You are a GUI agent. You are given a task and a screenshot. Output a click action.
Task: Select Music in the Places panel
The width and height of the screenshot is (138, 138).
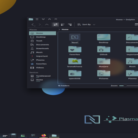pyautogui.click(x=42, y=52)
